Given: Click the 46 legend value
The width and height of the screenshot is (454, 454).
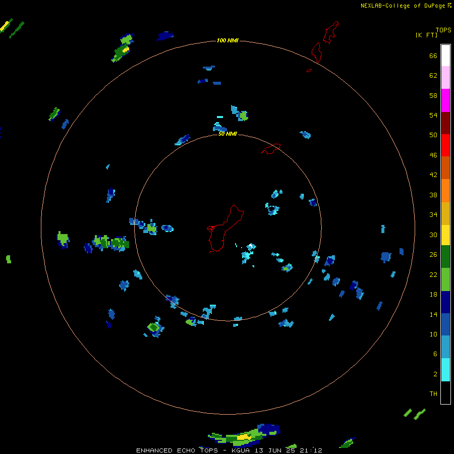Looking at the screenshot, I should pyautogui.click(x=433, y=155).
